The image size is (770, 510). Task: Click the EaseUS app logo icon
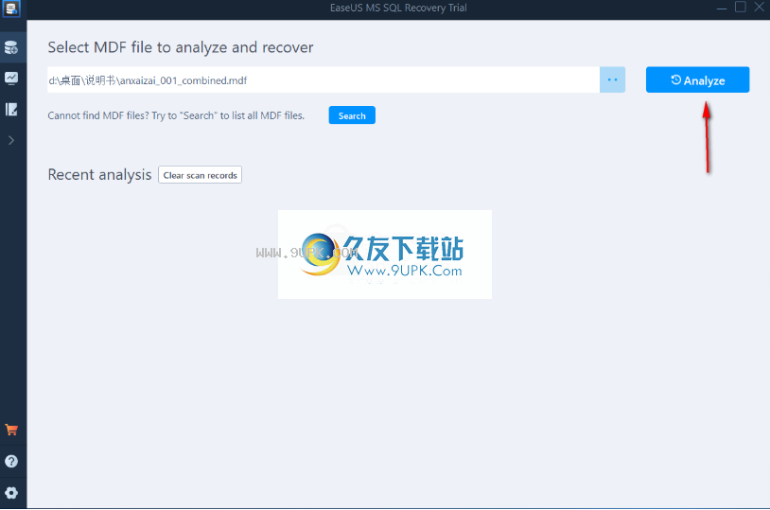[11, 9]
